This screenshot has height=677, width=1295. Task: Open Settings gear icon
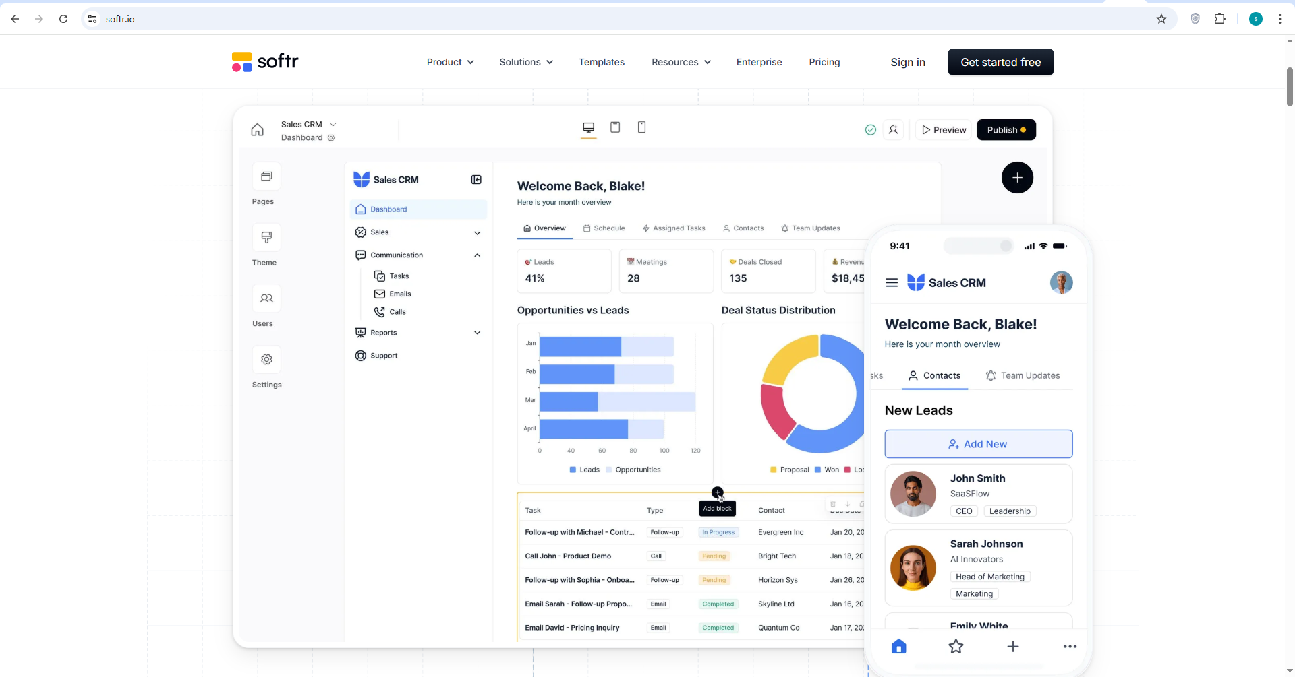pos(266,360)
